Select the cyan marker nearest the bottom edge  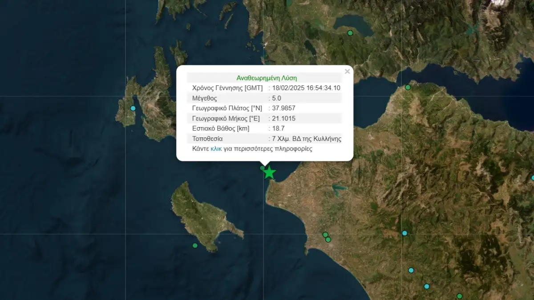(427, 286)
